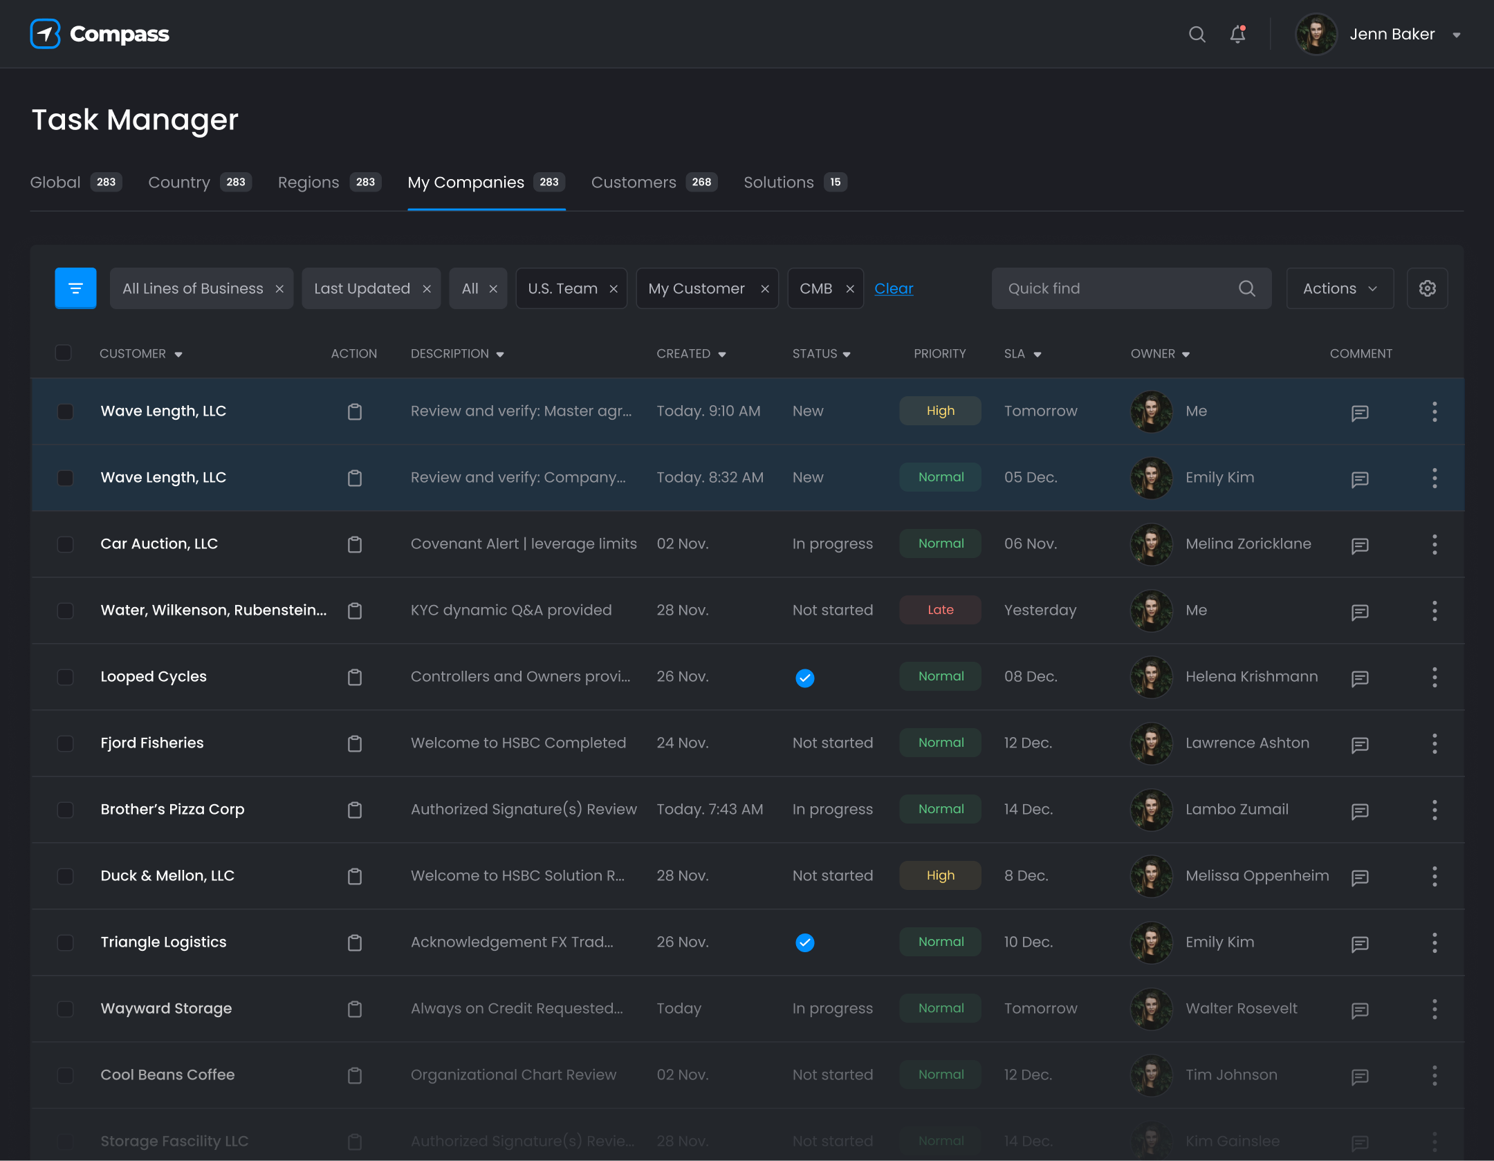The height and width of the screenshot is (1161, 1494).
Task: Open the Solutions tab
Action: tap(778, 183)
